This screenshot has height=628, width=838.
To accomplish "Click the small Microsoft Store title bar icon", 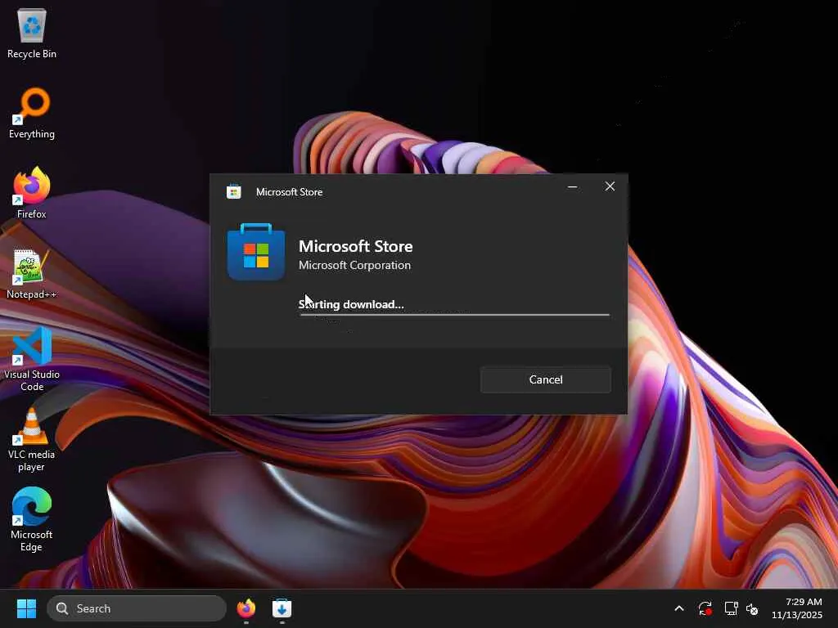I will coord(233,191).
